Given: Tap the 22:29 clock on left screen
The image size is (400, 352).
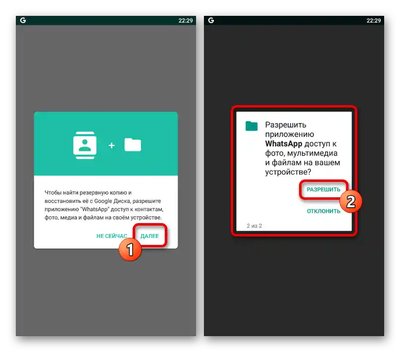Looking at the screenshot, I should (186, 20).
